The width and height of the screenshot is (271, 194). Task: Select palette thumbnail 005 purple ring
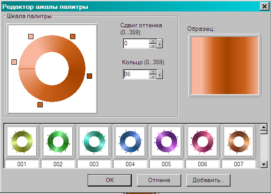pos(166,142)
